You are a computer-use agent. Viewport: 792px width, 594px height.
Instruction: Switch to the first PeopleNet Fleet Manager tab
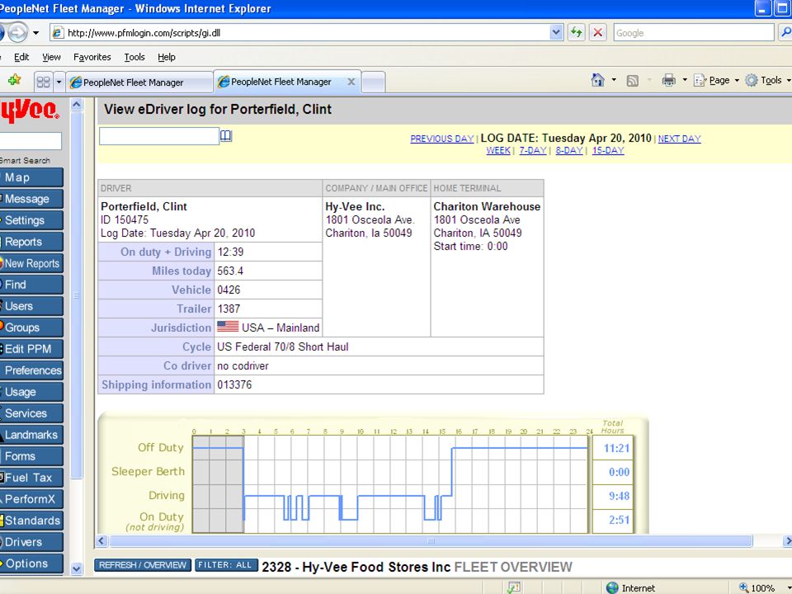click(x=139, y=82)
